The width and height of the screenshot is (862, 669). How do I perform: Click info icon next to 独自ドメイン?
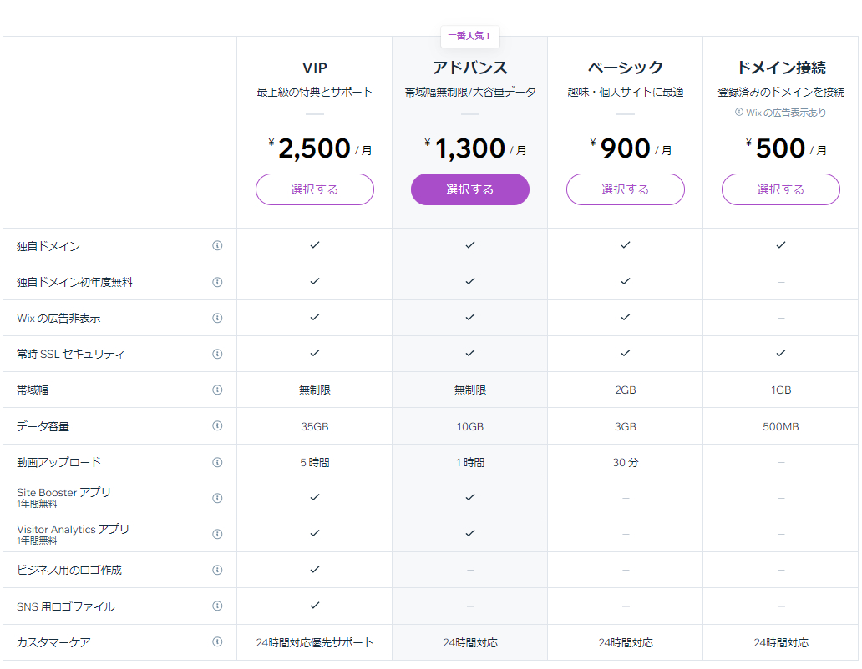[217, 245]
